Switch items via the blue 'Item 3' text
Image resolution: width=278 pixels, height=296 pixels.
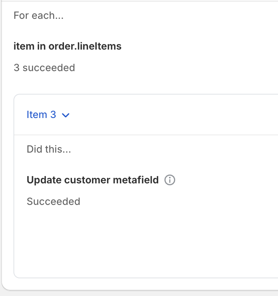[x=41, y=115]
